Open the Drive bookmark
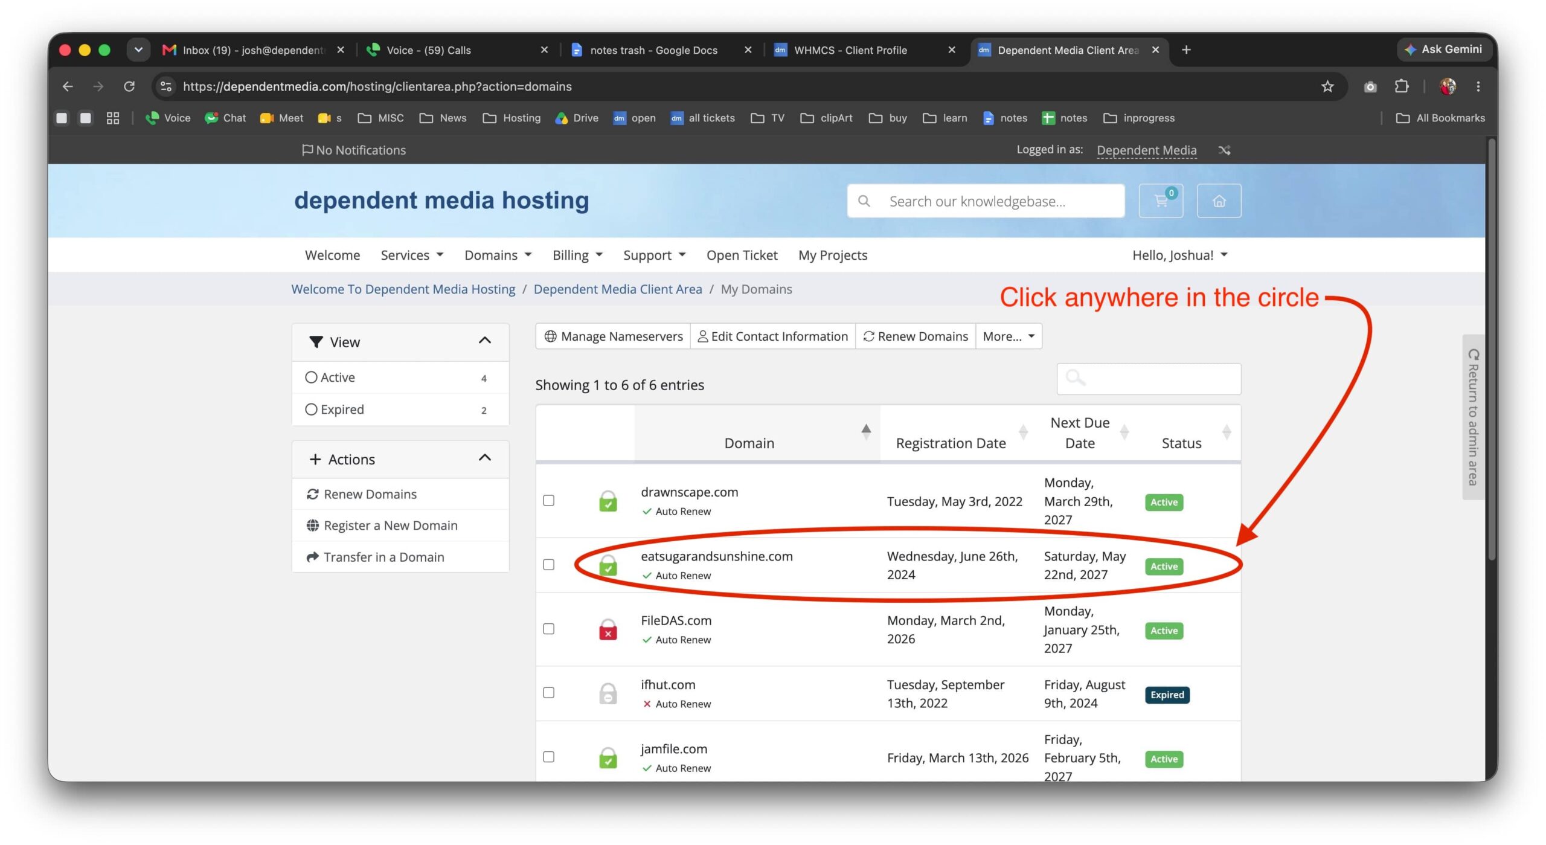This screenshot has height=845, width=1546. tap(577, 118)
